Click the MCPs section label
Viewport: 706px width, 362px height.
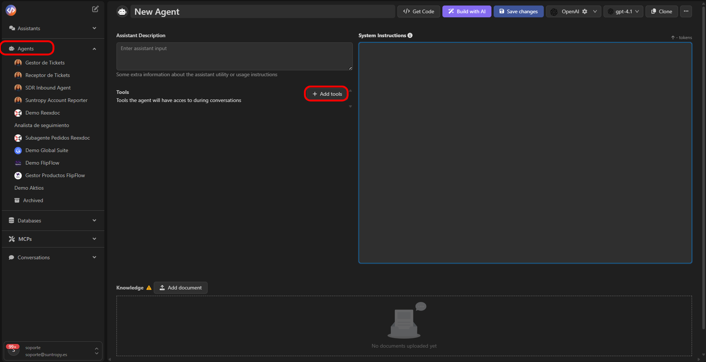point(25,239)
